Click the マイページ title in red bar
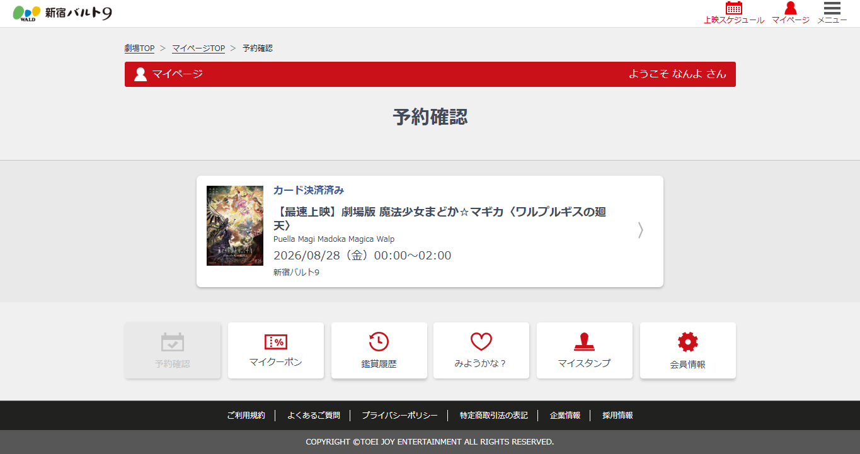The height and width of the screenshot is (454, 860). [178, 74]
